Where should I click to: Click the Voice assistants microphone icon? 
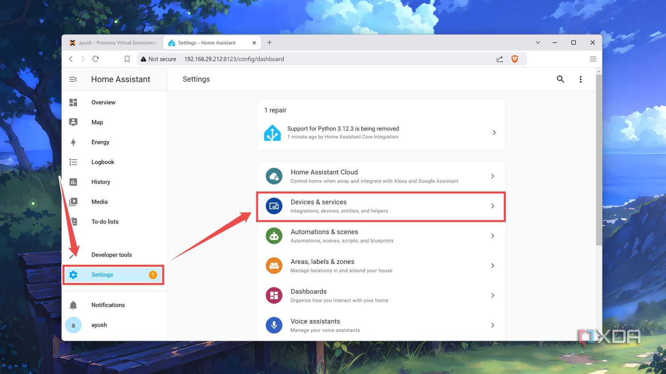tap(274, 325)
